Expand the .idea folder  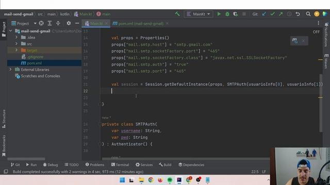(x=16, y=38)
